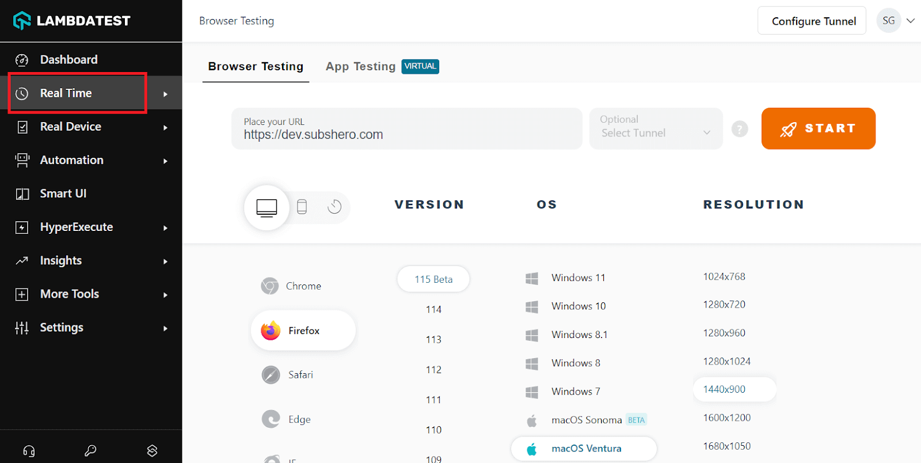The image size is (921, 463).
Task: Select Firefox version 113
Action: pos(433,339)
